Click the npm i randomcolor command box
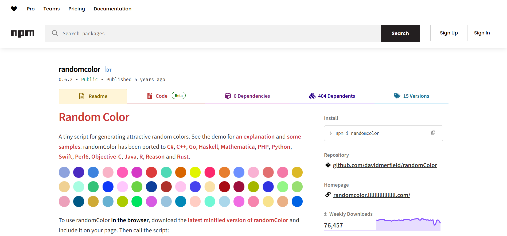 pos(383,133)
